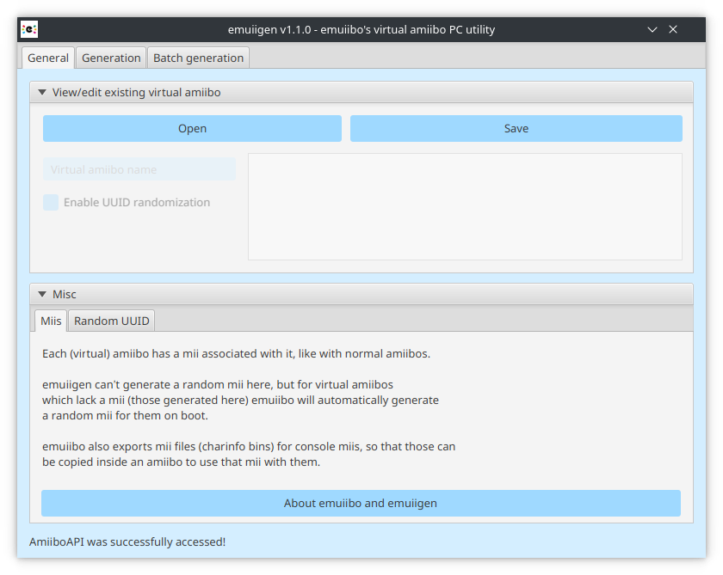Select the Random UUID tab
The image size is (723, 575).
(112, 321)
